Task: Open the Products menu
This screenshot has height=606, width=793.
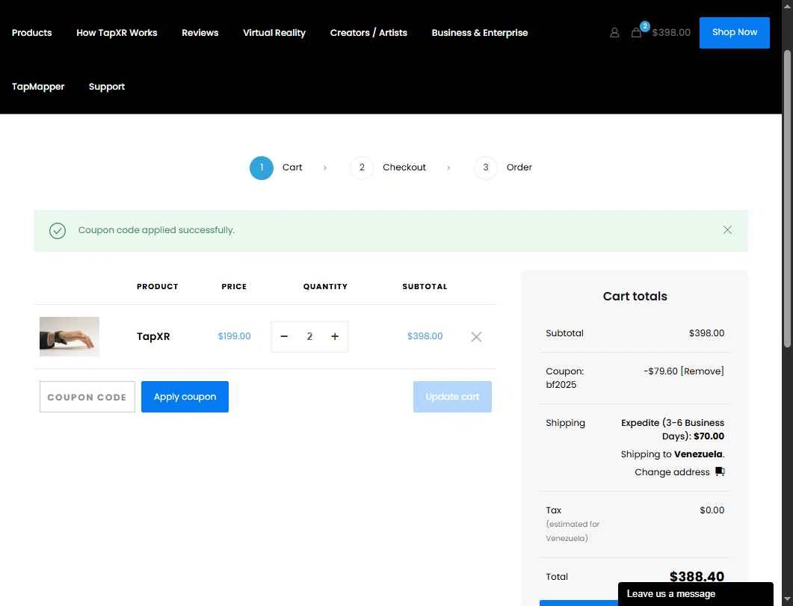Action: pos(32,32)
